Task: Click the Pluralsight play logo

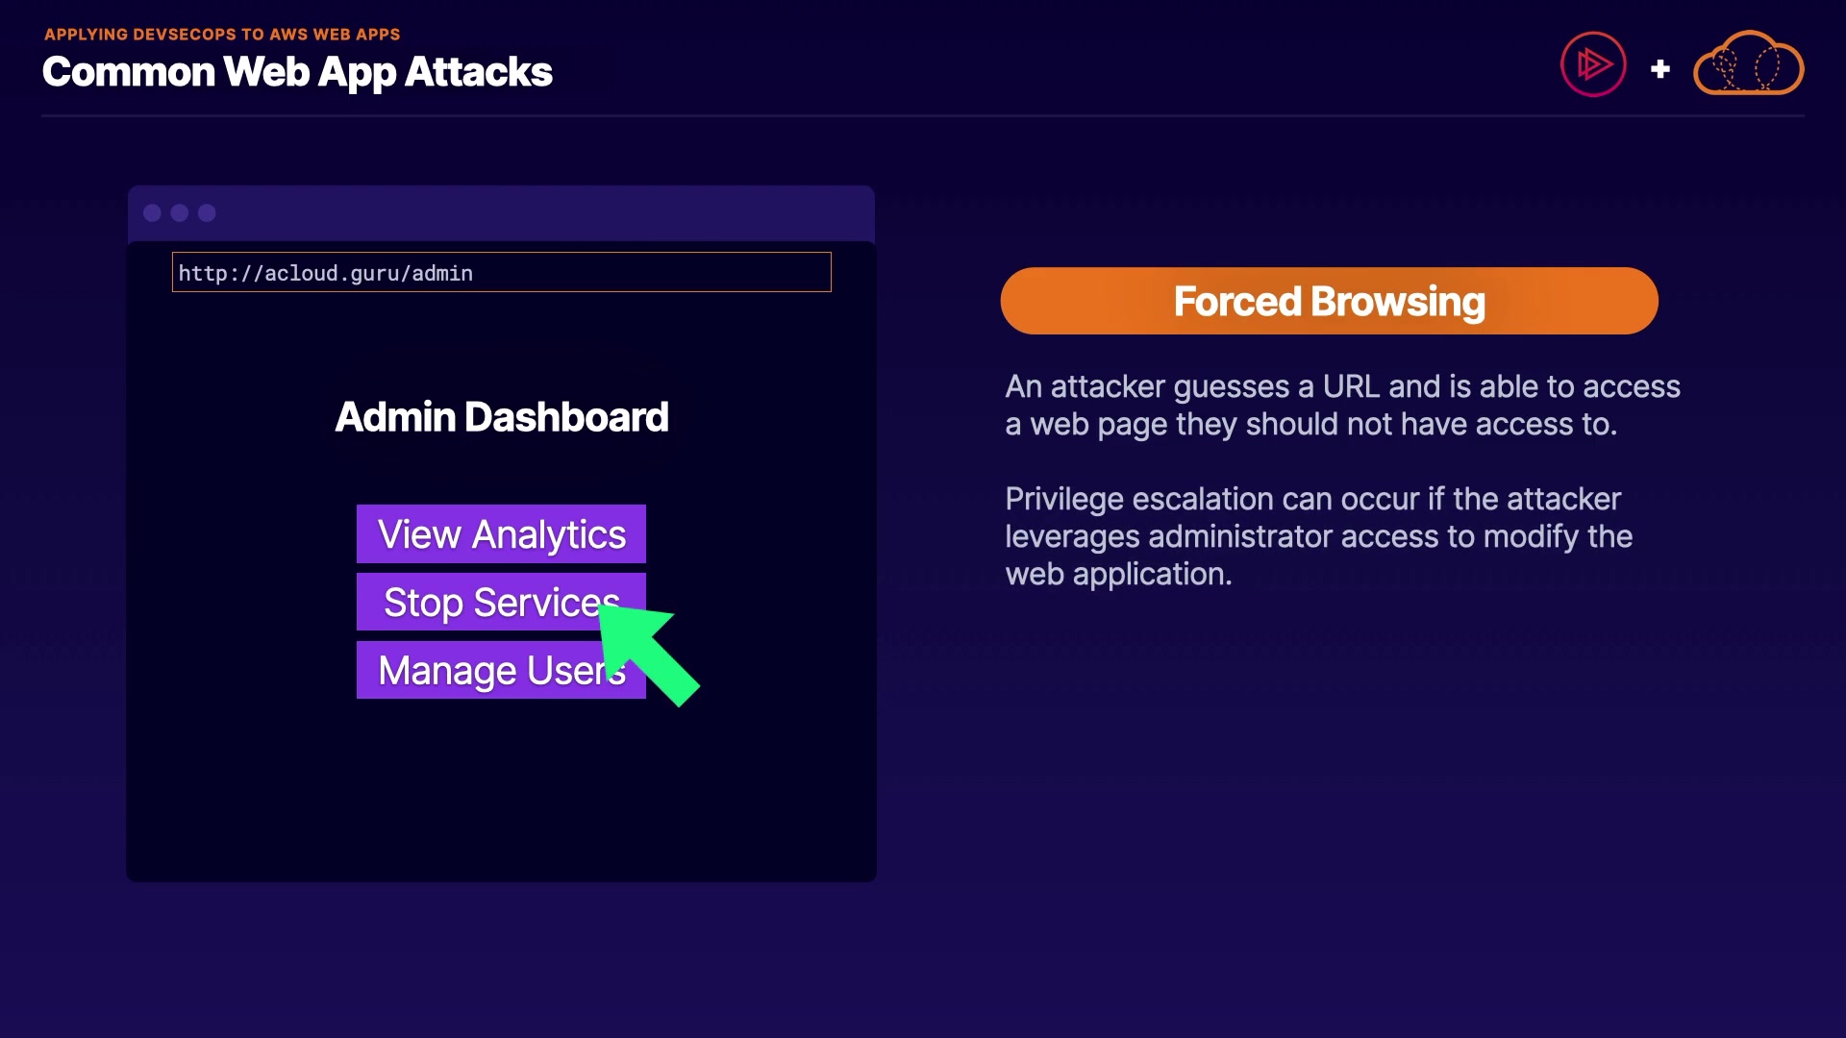Action: [x=1593, y=64]
